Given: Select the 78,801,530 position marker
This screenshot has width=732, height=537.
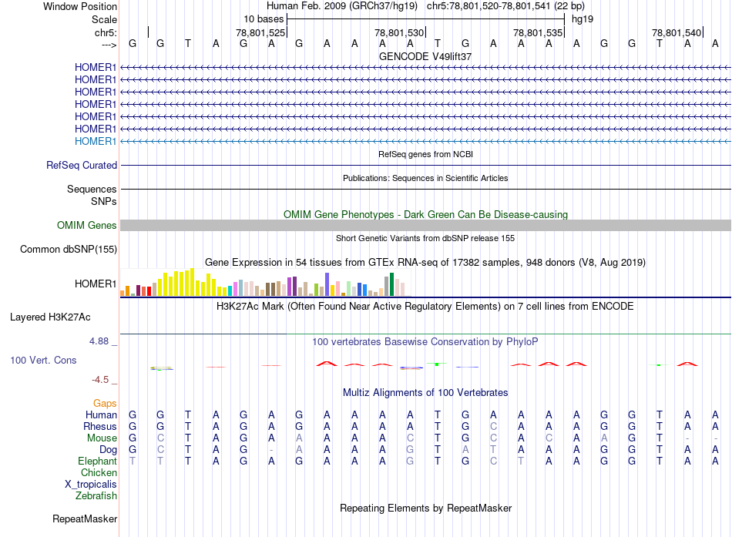Looking at the screenshot, I should tap(399, 32).
